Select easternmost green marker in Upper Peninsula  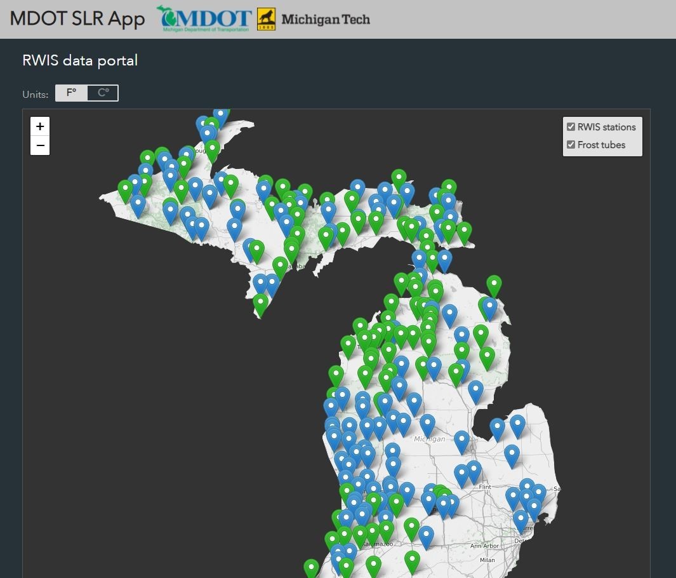[464, 231]
